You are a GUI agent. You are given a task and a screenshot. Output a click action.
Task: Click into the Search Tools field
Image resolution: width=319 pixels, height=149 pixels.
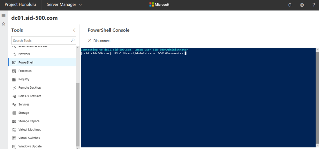pos(40,40)
